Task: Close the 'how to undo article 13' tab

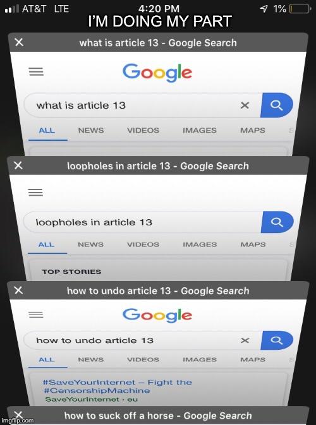Action: click(x=18, y=290)
